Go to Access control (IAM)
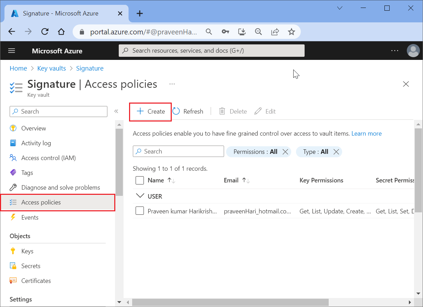Screen dimensions: 423x307 pos(48,158)
